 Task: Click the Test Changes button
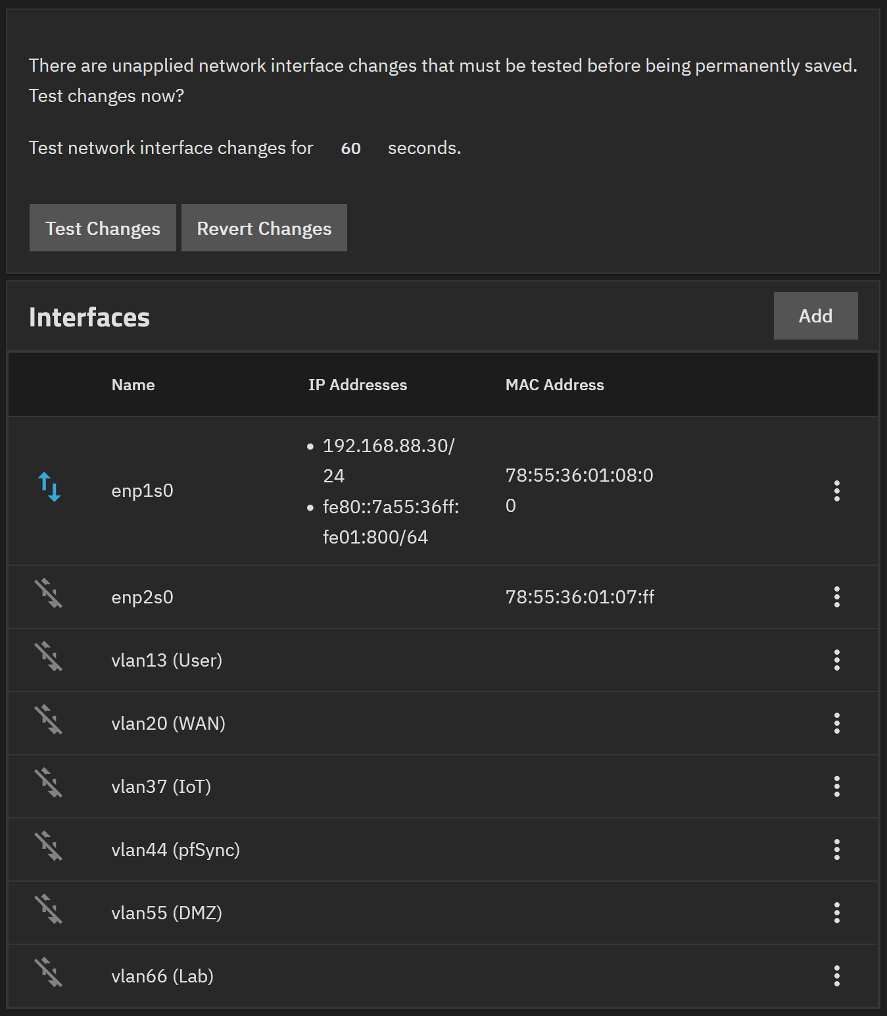coord(103,228)
